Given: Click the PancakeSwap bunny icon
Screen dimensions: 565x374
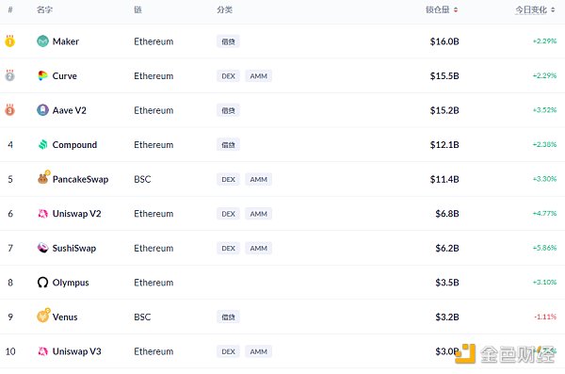Looking at the screenshot, I should coord(43,178).
